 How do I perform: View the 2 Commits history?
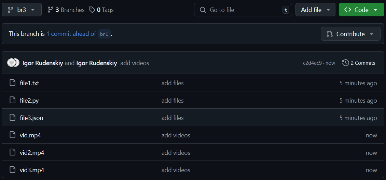359,63
